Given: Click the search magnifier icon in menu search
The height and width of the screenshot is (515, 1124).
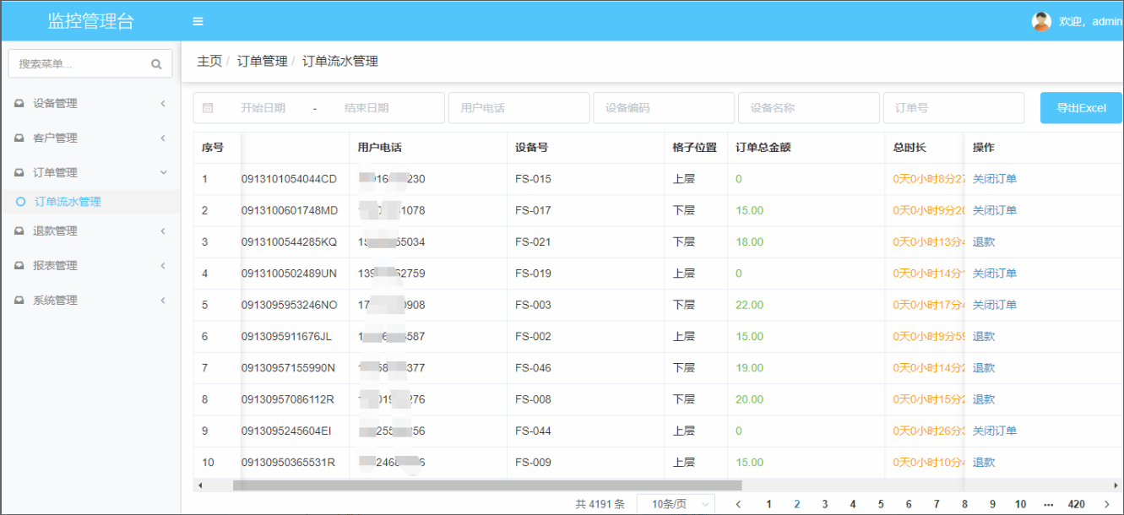Looking at the screenshot, I should (156, 64).
